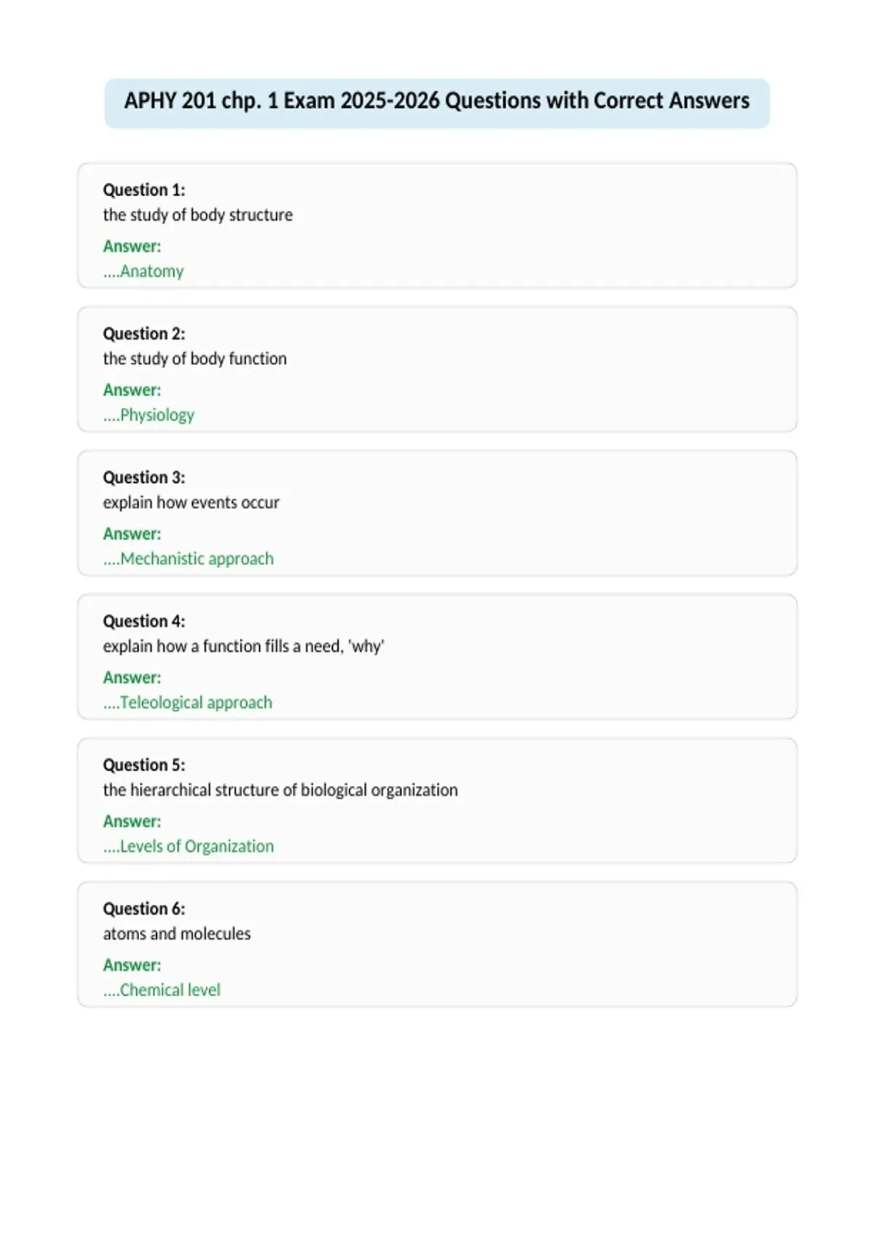Select the Question 4 heading
This screenshot has height=1238, width=874.
tap(144, 621)
